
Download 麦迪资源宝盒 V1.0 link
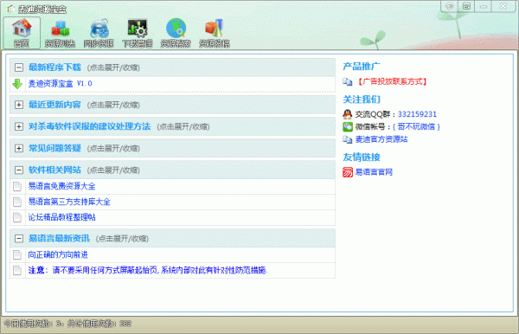click(x=60, y=83)
